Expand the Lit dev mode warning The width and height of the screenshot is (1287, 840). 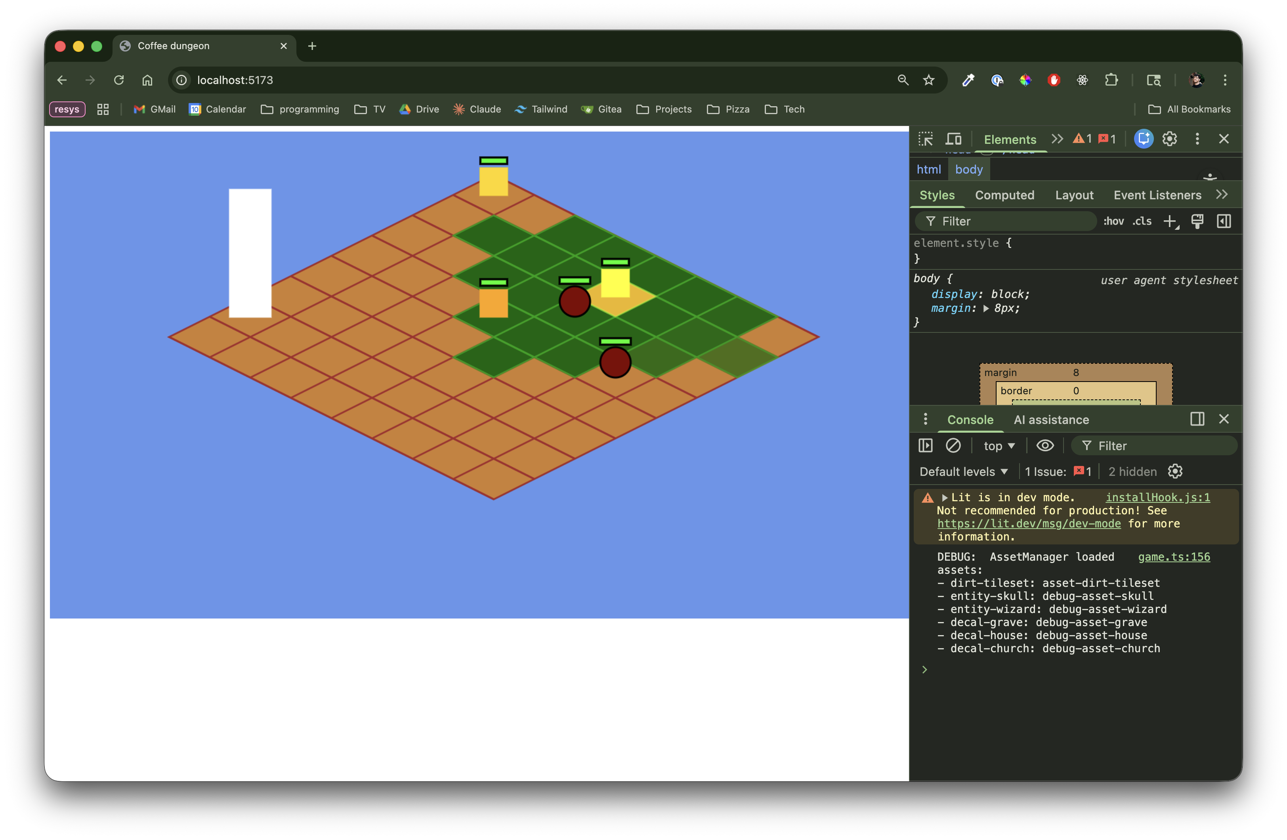tap(945, 498)
